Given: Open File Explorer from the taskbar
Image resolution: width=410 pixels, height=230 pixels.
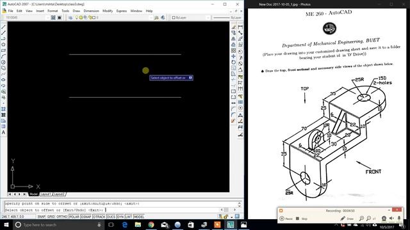Looking at the screenshot, I should coord(138,224).
